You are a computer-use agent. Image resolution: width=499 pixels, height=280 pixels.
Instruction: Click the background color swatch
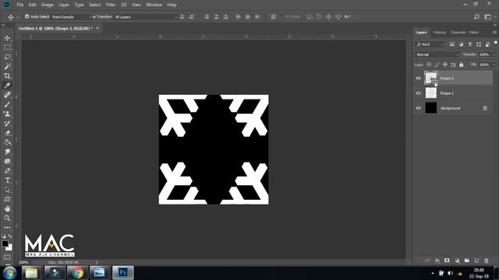click(10, 247)
